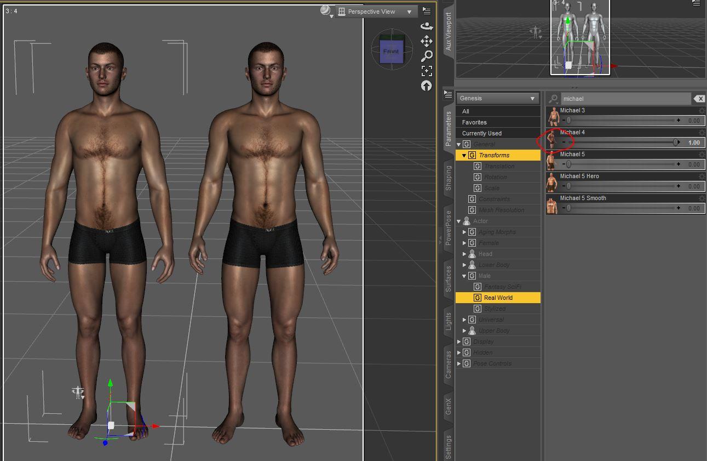Switch to the PowerPose tab
Screen dimensions: 707x461
(x=448, y=227)
